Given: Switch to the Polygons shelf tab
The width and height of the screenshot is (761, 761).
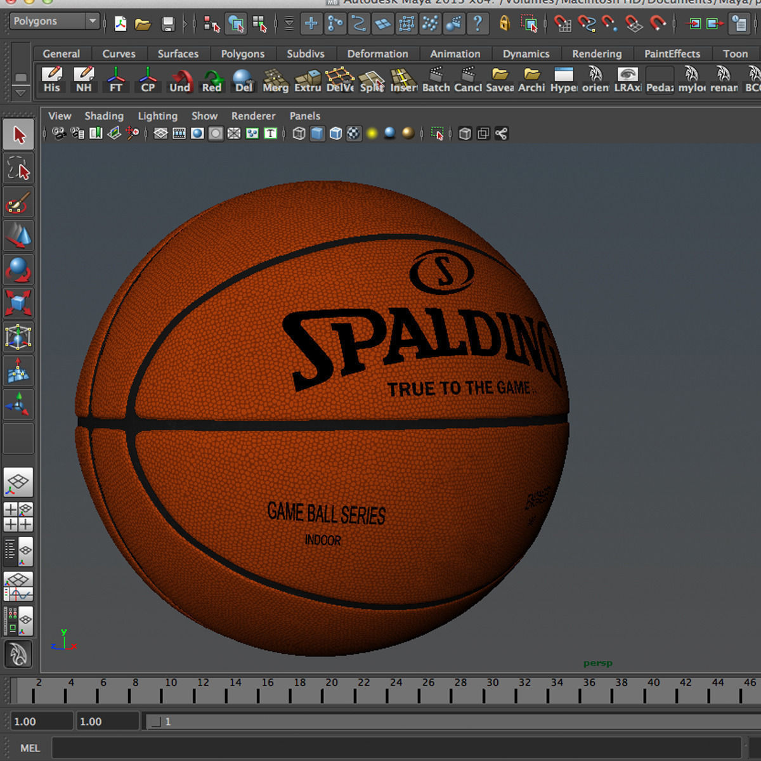Looking at the screenshot, I should pyautogui.click(x=242, y=54).
